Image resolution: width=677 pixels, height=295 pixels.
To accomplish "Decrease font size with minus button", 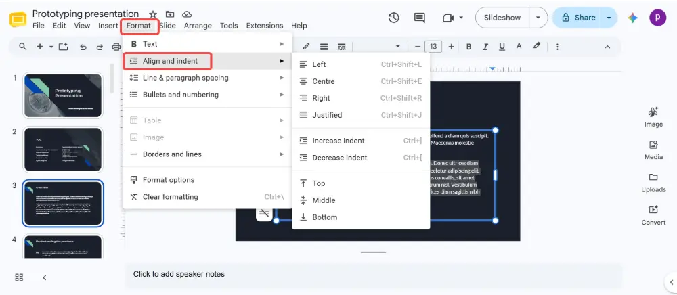I will [x=418, y=47].
